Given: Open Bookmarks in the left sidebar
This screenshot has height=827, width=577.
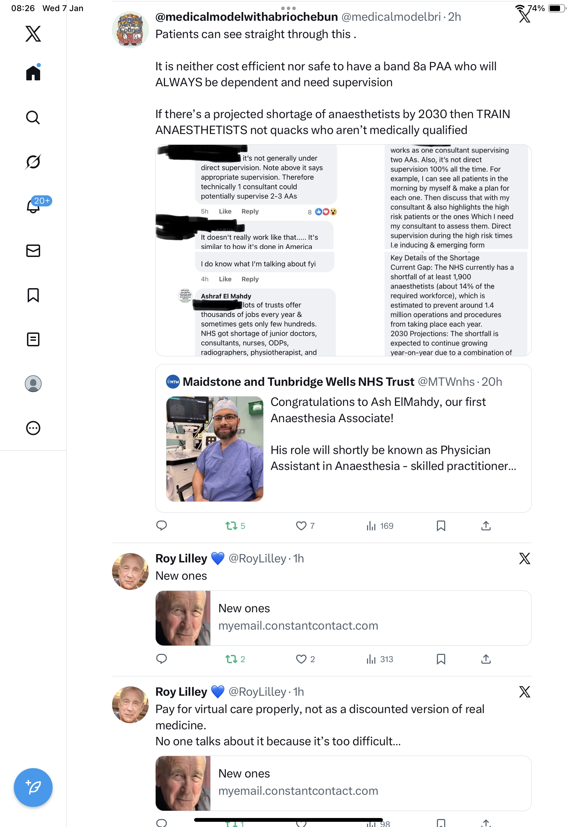Looking at the screenshot, I should [33, 295].
